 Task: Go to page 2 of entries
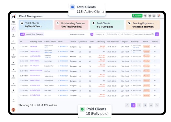[139, 105]
